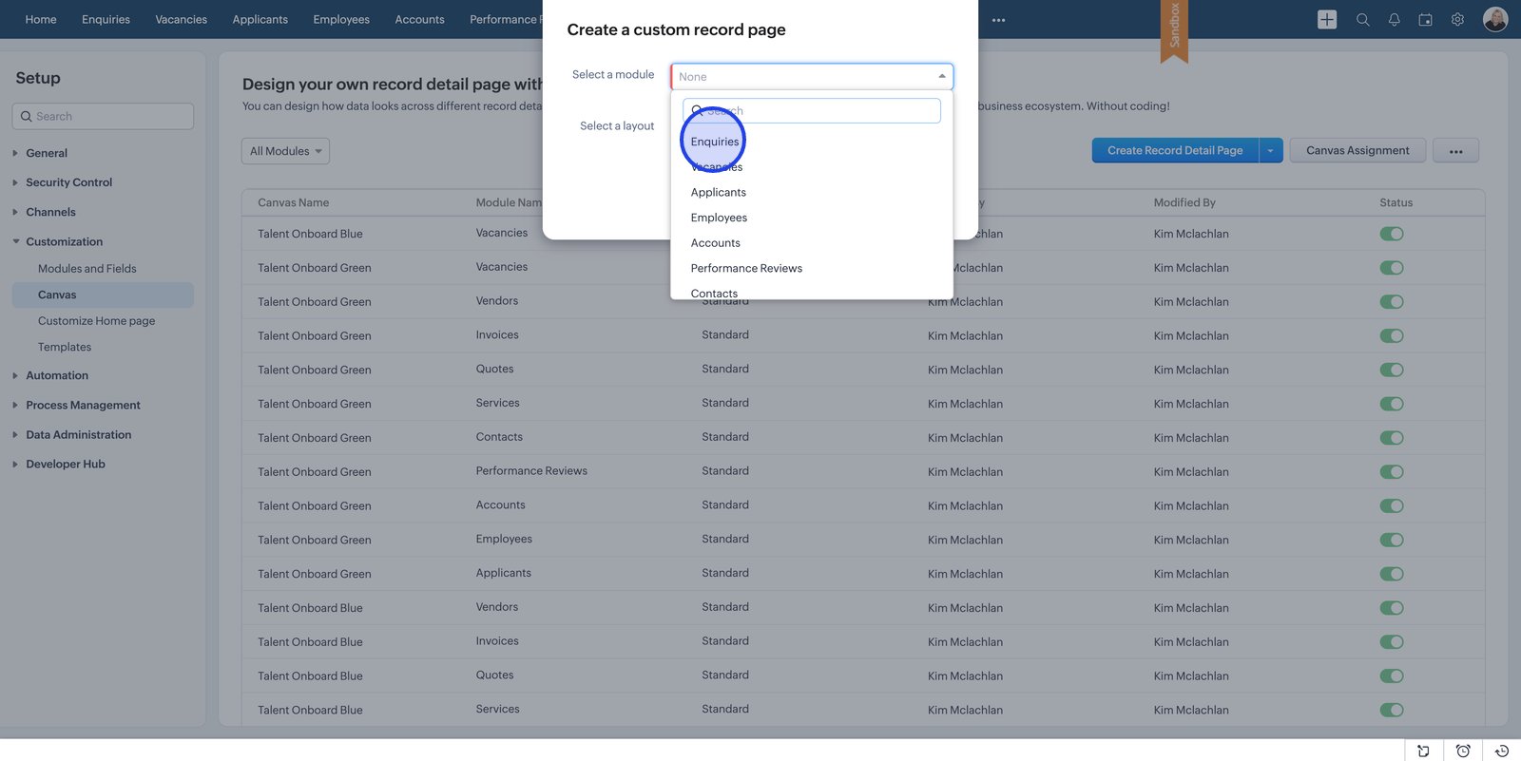Click the top navigation more dots icon
The height and width of the screenshot is (761, 1521).
tap(998, 20)
